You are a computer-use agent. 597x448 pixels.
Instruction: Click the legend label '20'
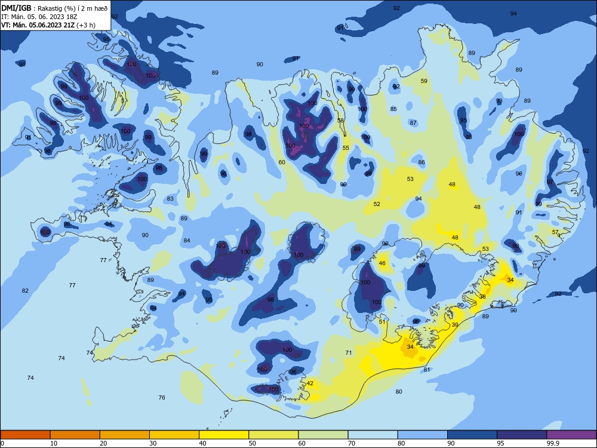coord(103,443)
